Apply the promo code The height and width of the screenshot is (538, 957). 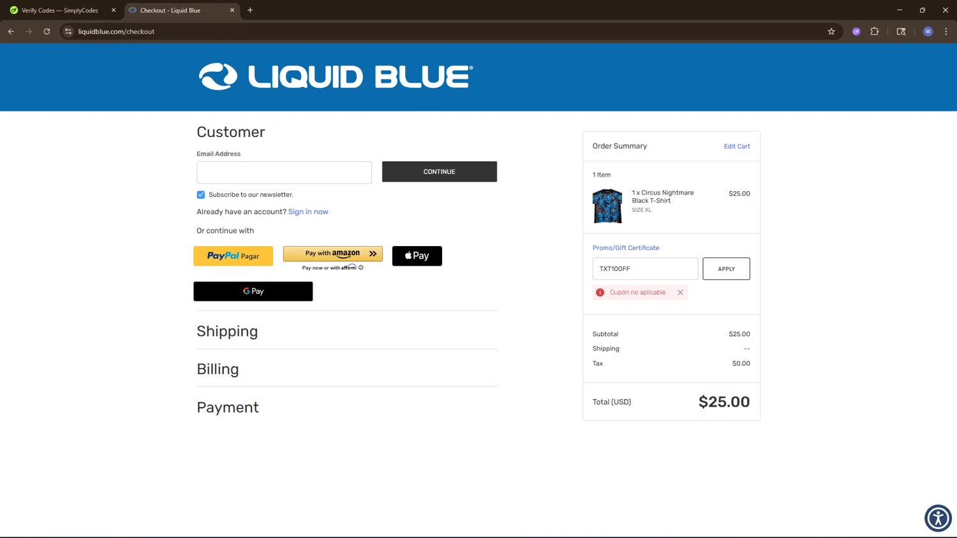[x=726, y=268]
